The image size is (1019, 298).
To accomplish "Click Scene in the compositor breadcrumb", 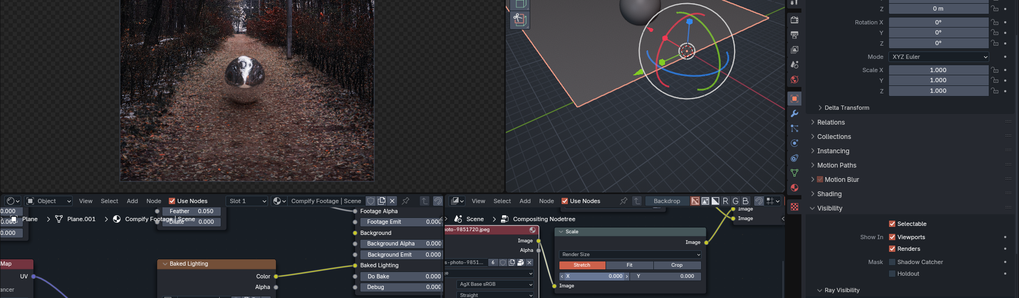I will [x=475, y=219].
